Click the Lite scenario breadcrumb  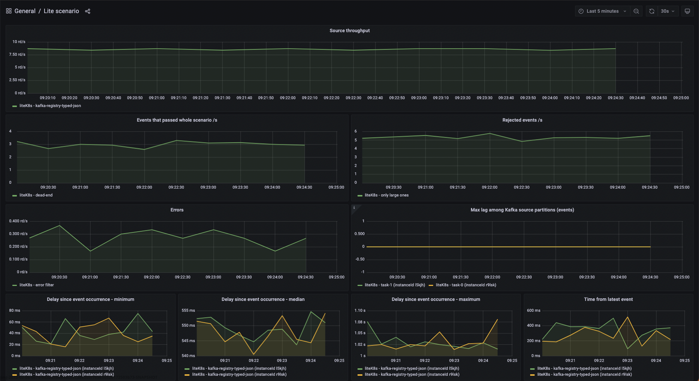coord(61,11)
